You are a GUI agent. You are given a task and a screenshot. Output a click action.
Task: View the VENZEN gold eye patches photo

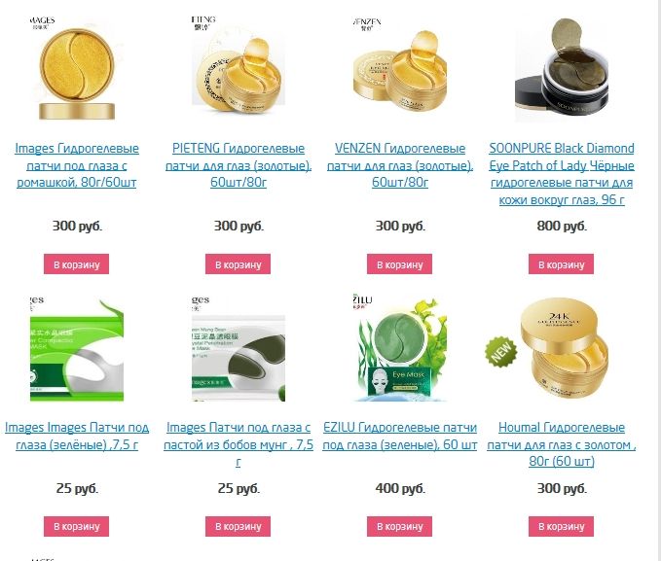click(x=400, y=68)
